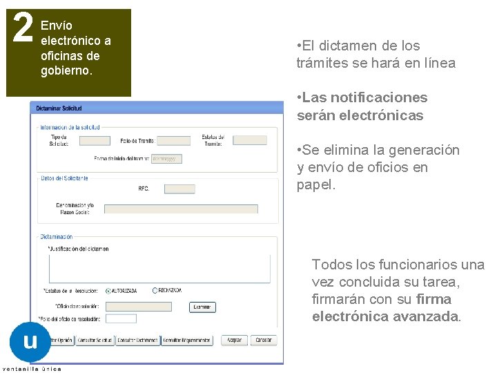
Task: Click the Tipo de Solicitud field
Action: point(95,141)
